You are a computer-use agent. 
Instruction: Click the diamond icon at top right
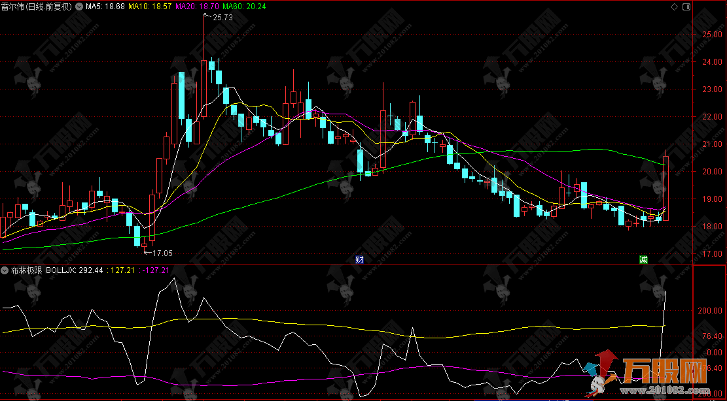673,7
